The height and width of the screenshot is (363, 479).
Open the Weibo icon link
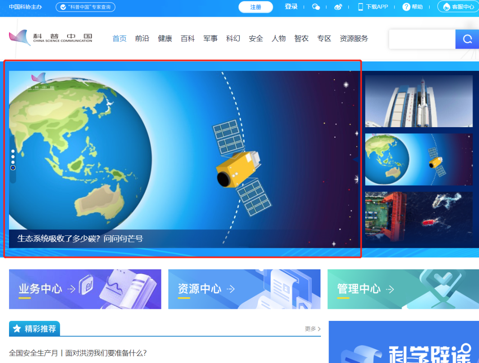[338, 7]
